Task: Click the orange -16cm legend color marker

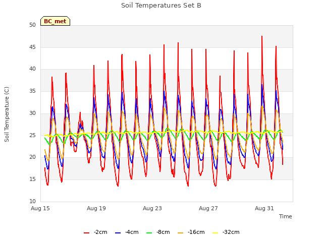Action: pos(181,233)
